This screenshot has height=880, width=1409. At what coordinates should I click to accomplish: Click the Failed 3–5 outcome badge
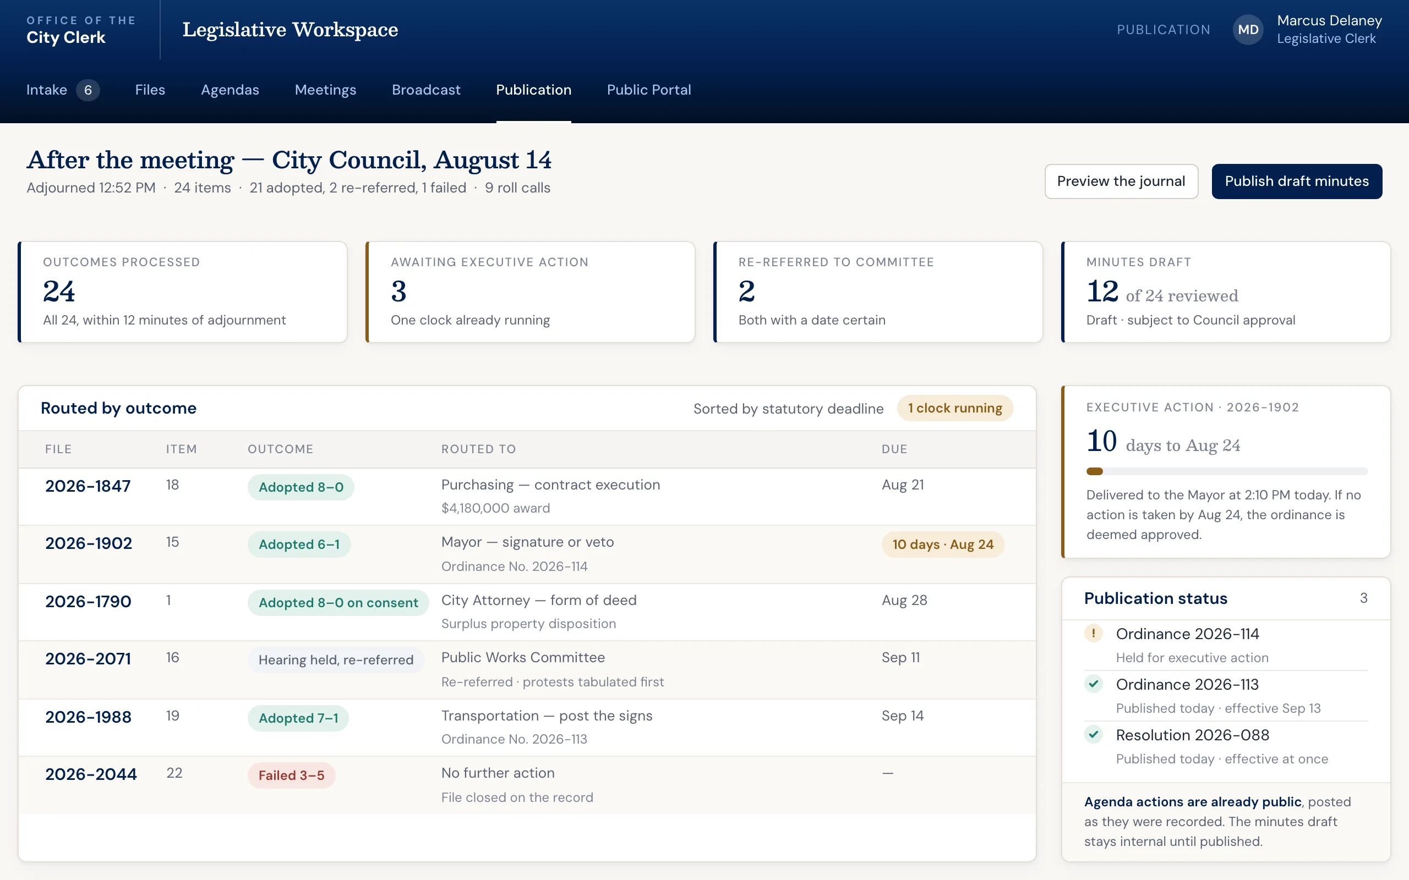pos(291,776)
